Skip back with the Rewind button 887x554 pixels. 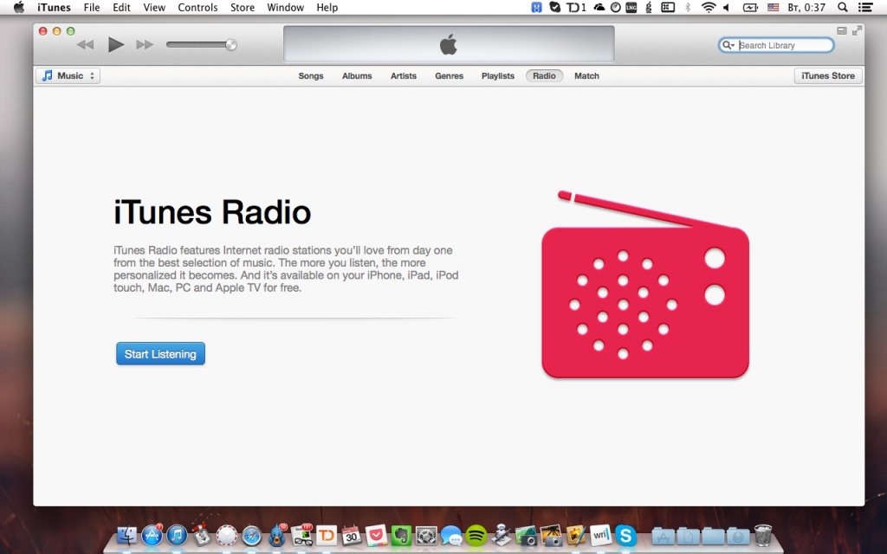[86, 45]
